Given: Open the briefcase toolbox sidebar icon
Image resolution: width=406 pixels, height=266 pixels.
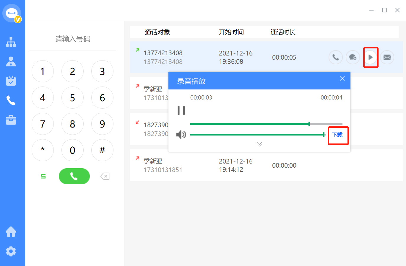Looking at the screenshot, I should [11, 120].
